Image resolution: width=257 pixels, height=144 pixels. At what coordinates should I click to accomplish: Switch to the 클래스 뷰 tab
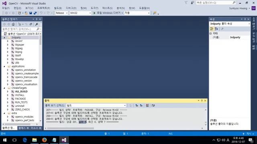coord(23,128)
